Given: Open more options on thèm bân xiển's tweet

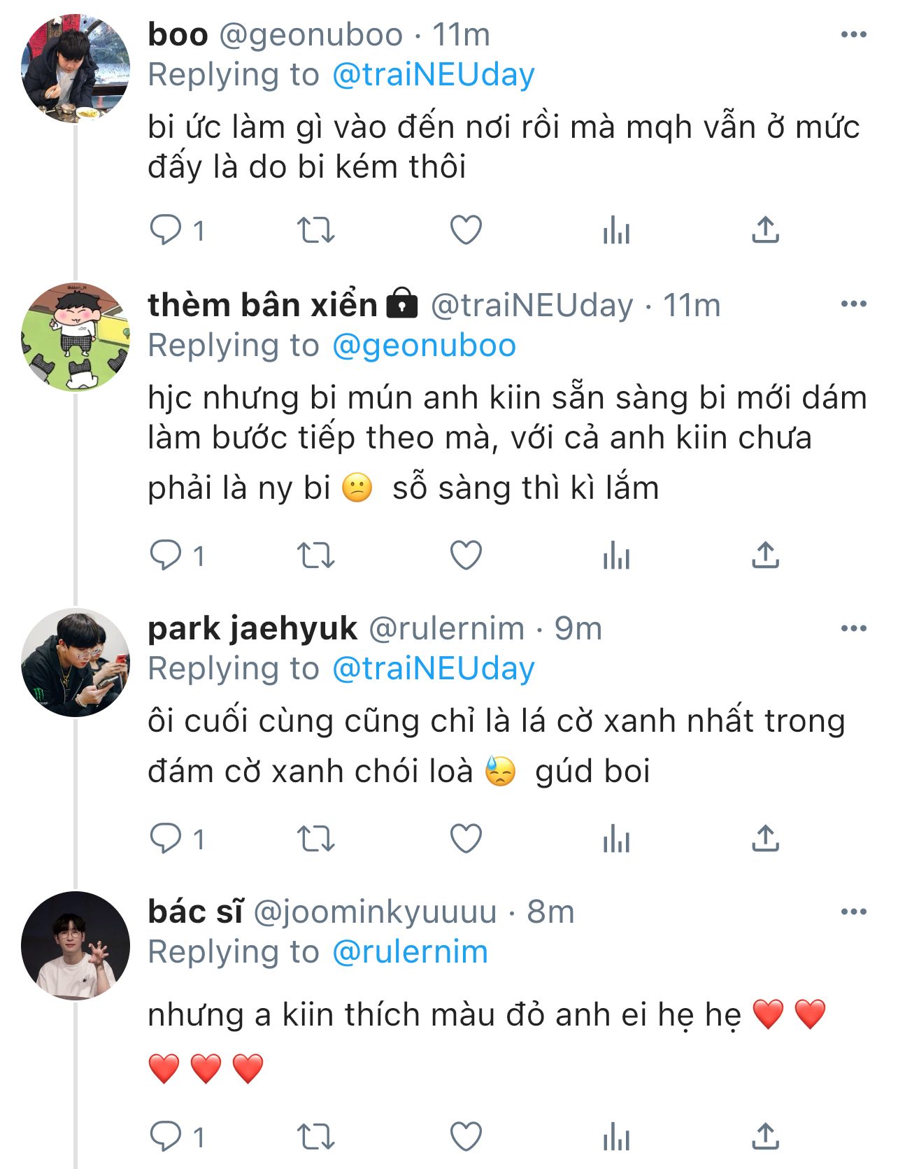Looking at the screenshot, I should click(x=853, y=304).
